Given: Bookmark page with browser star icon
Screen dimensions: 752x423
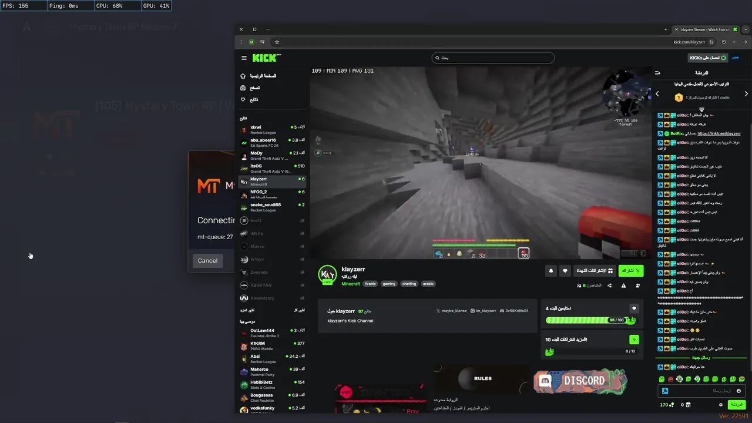Looking at the screenshot, I should click(x=277, y=42).
